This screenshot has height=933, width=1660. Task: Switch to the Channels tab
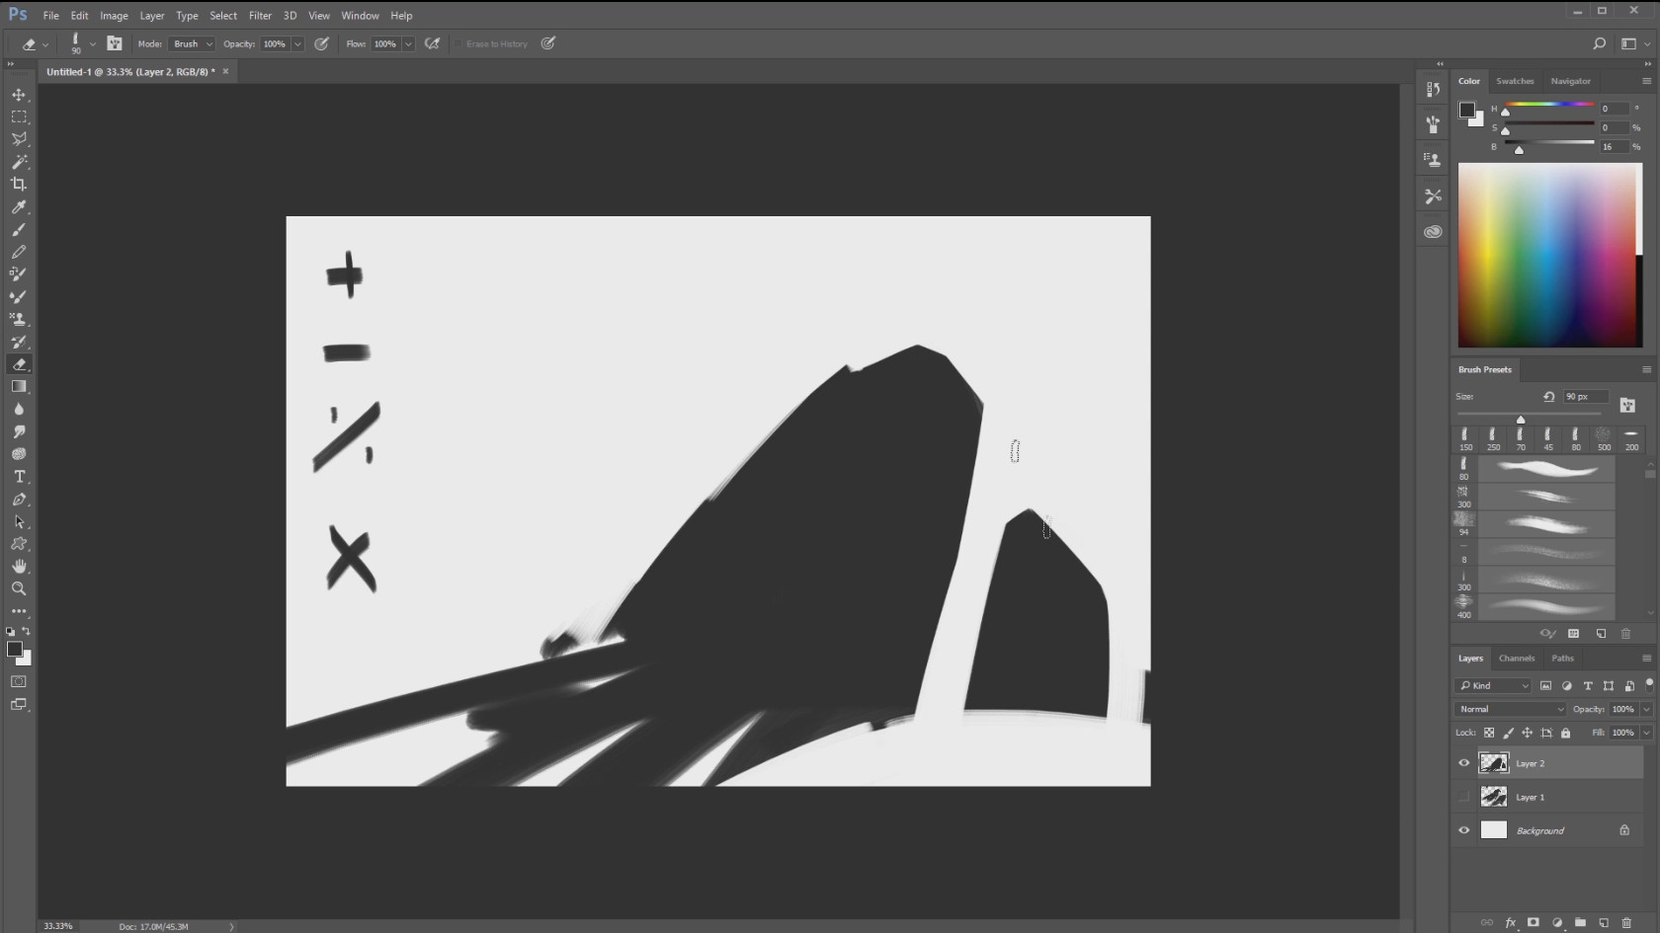(x=1516, y=659)
